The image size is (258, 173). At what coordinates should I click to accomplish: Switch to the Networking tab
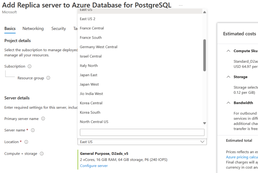pos(33,28)
